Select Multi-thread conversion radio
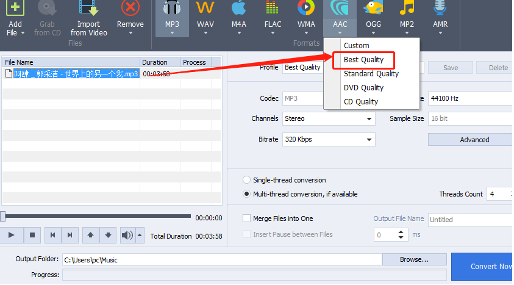Image resolution: width=514 pixels, height=285 pixels. tap(246, 194)
